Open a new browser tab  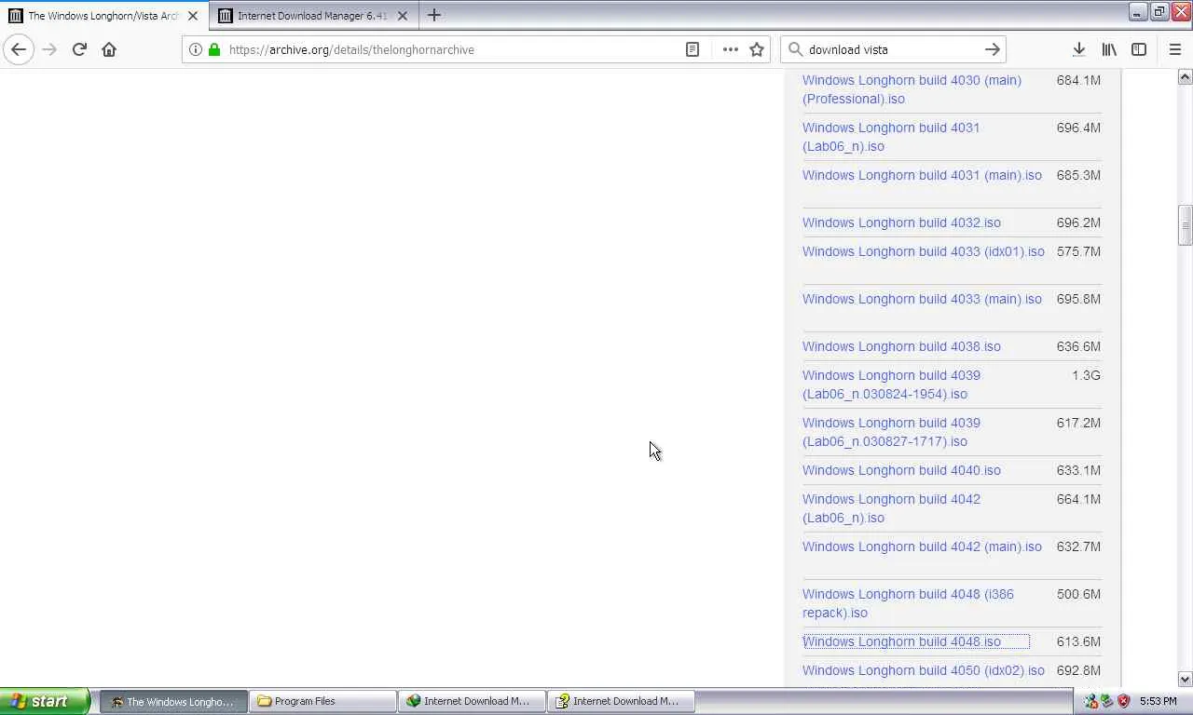click(x=433, y=15)
